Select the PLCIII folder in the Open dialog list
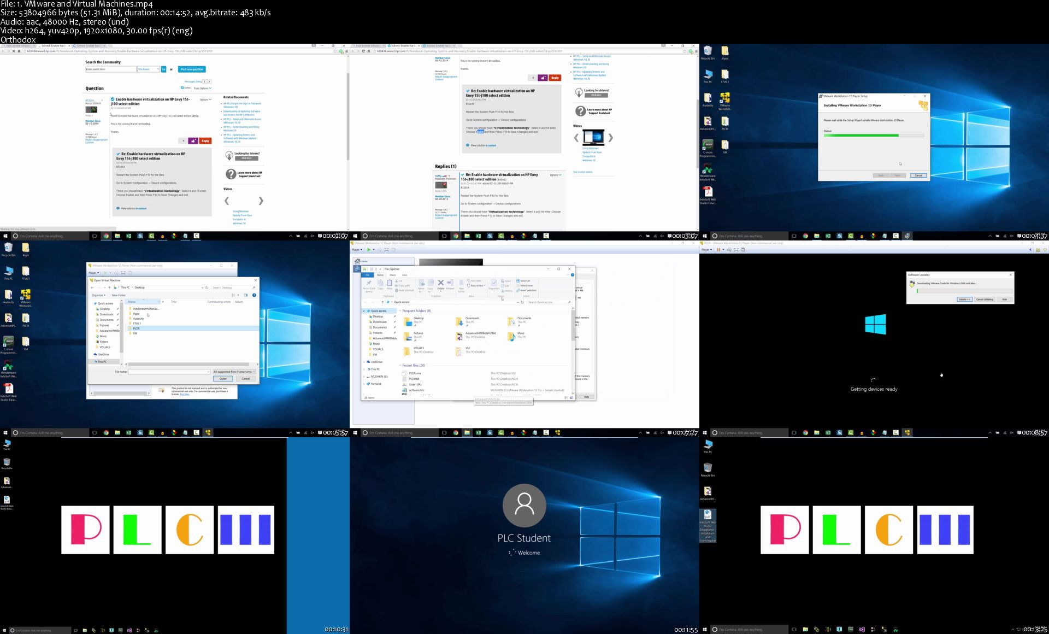 point(136,328)
